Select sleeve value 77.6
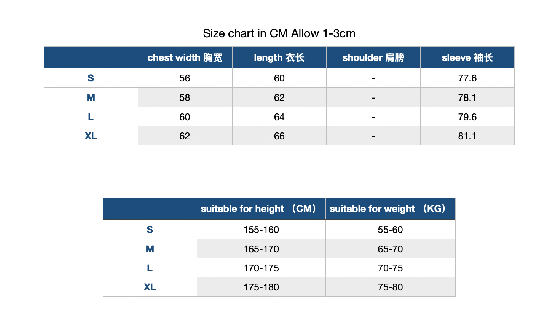The width and height of the screenshot is (555, 335). (467, 78)
